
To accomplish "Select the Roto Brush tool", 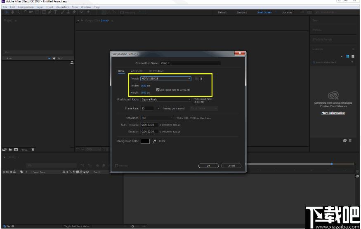I will pos(82,12).
